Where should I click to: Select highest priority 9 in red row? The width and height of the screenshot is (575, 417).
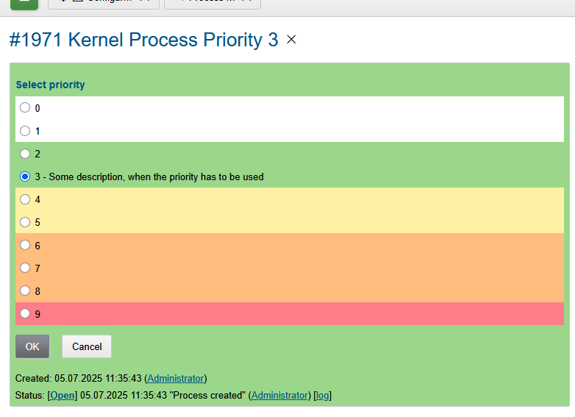25,313
